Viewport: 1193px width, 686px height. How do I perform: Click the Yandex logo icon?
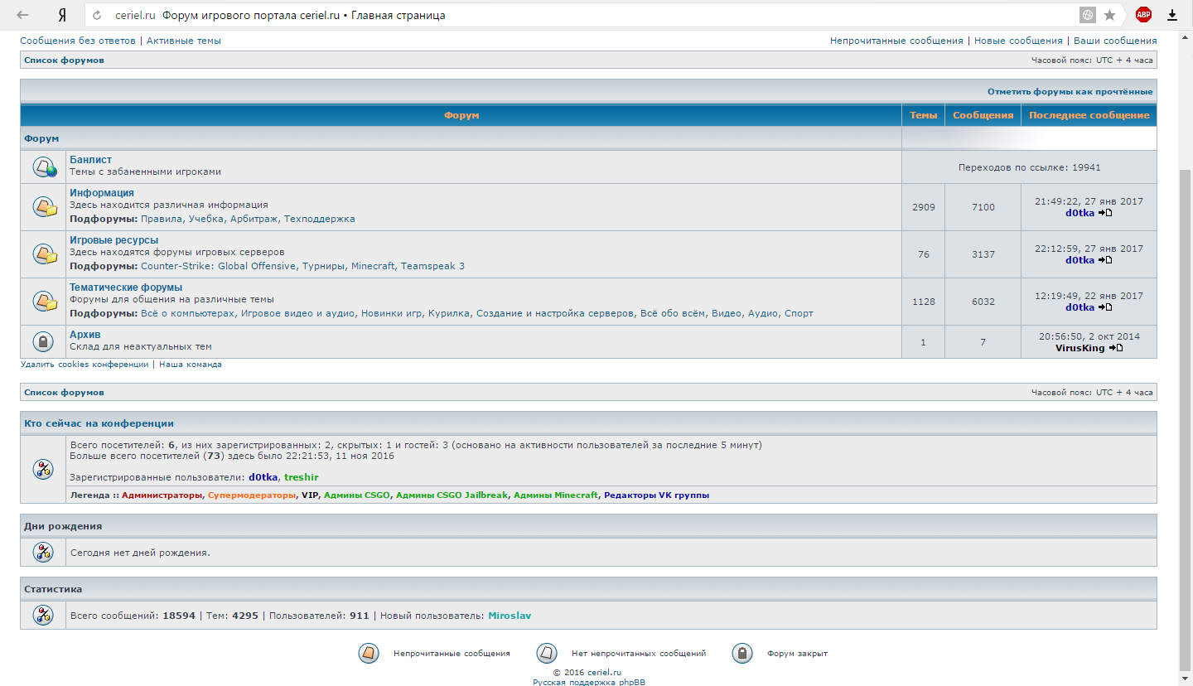[62, 15]
